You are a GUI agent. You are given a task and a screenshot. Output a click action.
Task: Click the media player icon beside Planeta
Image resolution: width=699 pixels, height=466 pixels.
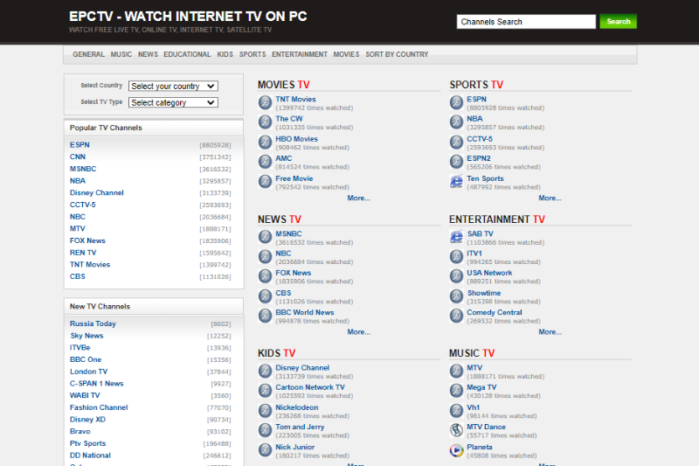point(456,450)
